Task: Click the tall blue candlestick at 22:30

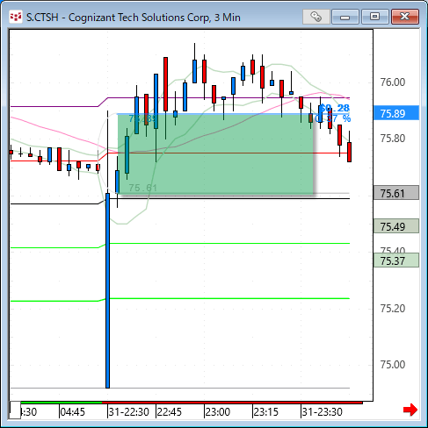Action: click(107, 290)
